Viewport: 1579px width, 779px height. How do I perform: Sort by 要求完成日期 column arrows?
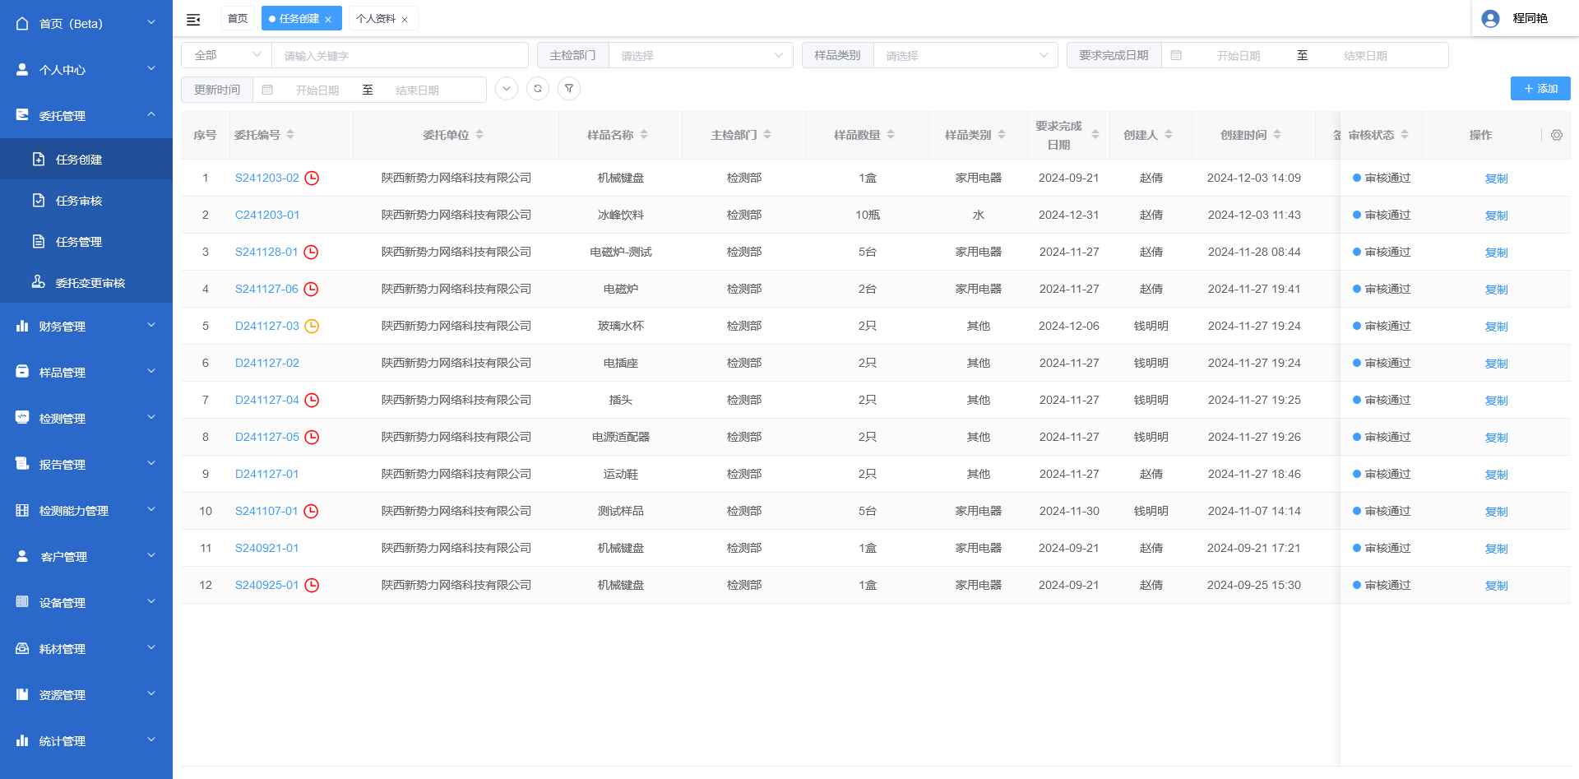pos(1095,135)
